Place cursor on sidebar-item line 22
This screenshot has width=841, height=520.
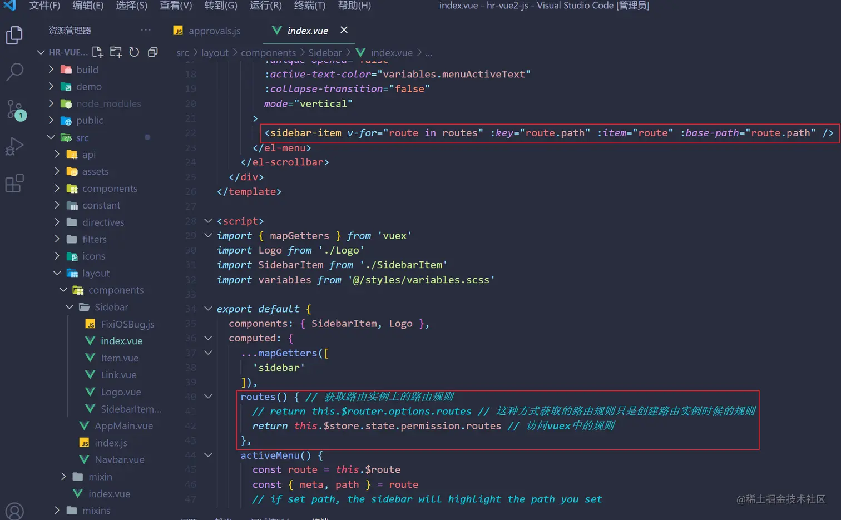tap(549, 133)
